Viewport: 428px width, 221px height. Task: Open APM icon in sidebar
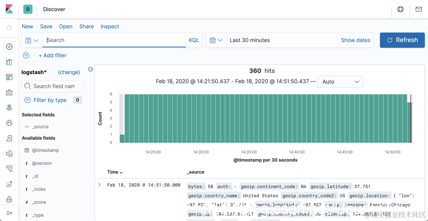click(x=9, y=169)
